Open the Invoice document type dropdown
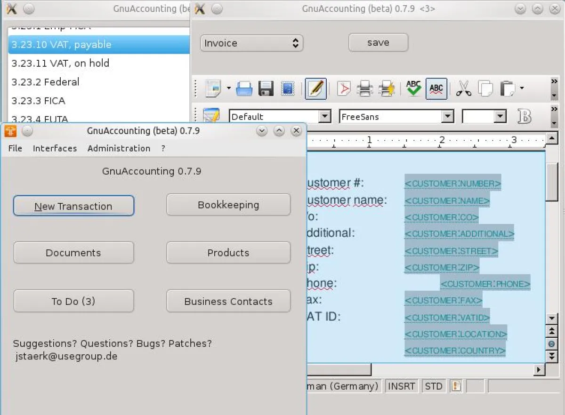 point(251,43)
